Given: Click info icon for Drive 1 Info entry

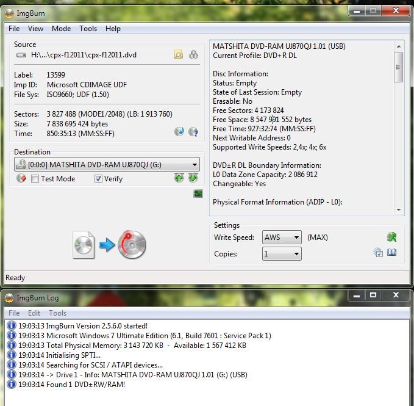Looking at the screenshot, I should coord(12,374).
